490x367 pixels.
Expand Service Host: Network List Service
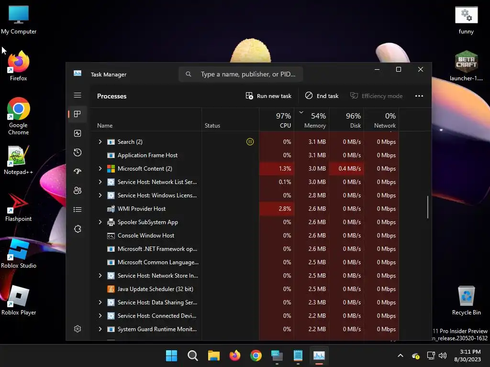[100, 182]
